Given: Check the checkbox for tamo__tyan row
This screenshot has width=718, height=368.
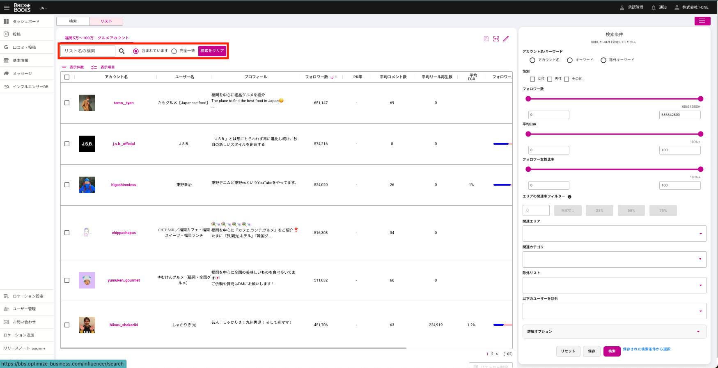Looking at the screenshot, I should click(x=67, y=103).
